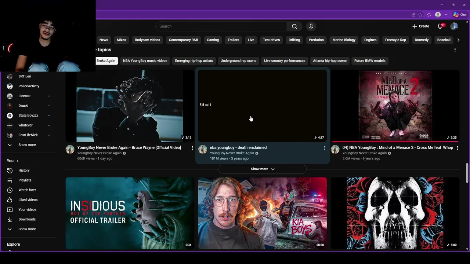Open options for Cross Me video
Screen dimensions: 470x264
click(x=457, y=148)
